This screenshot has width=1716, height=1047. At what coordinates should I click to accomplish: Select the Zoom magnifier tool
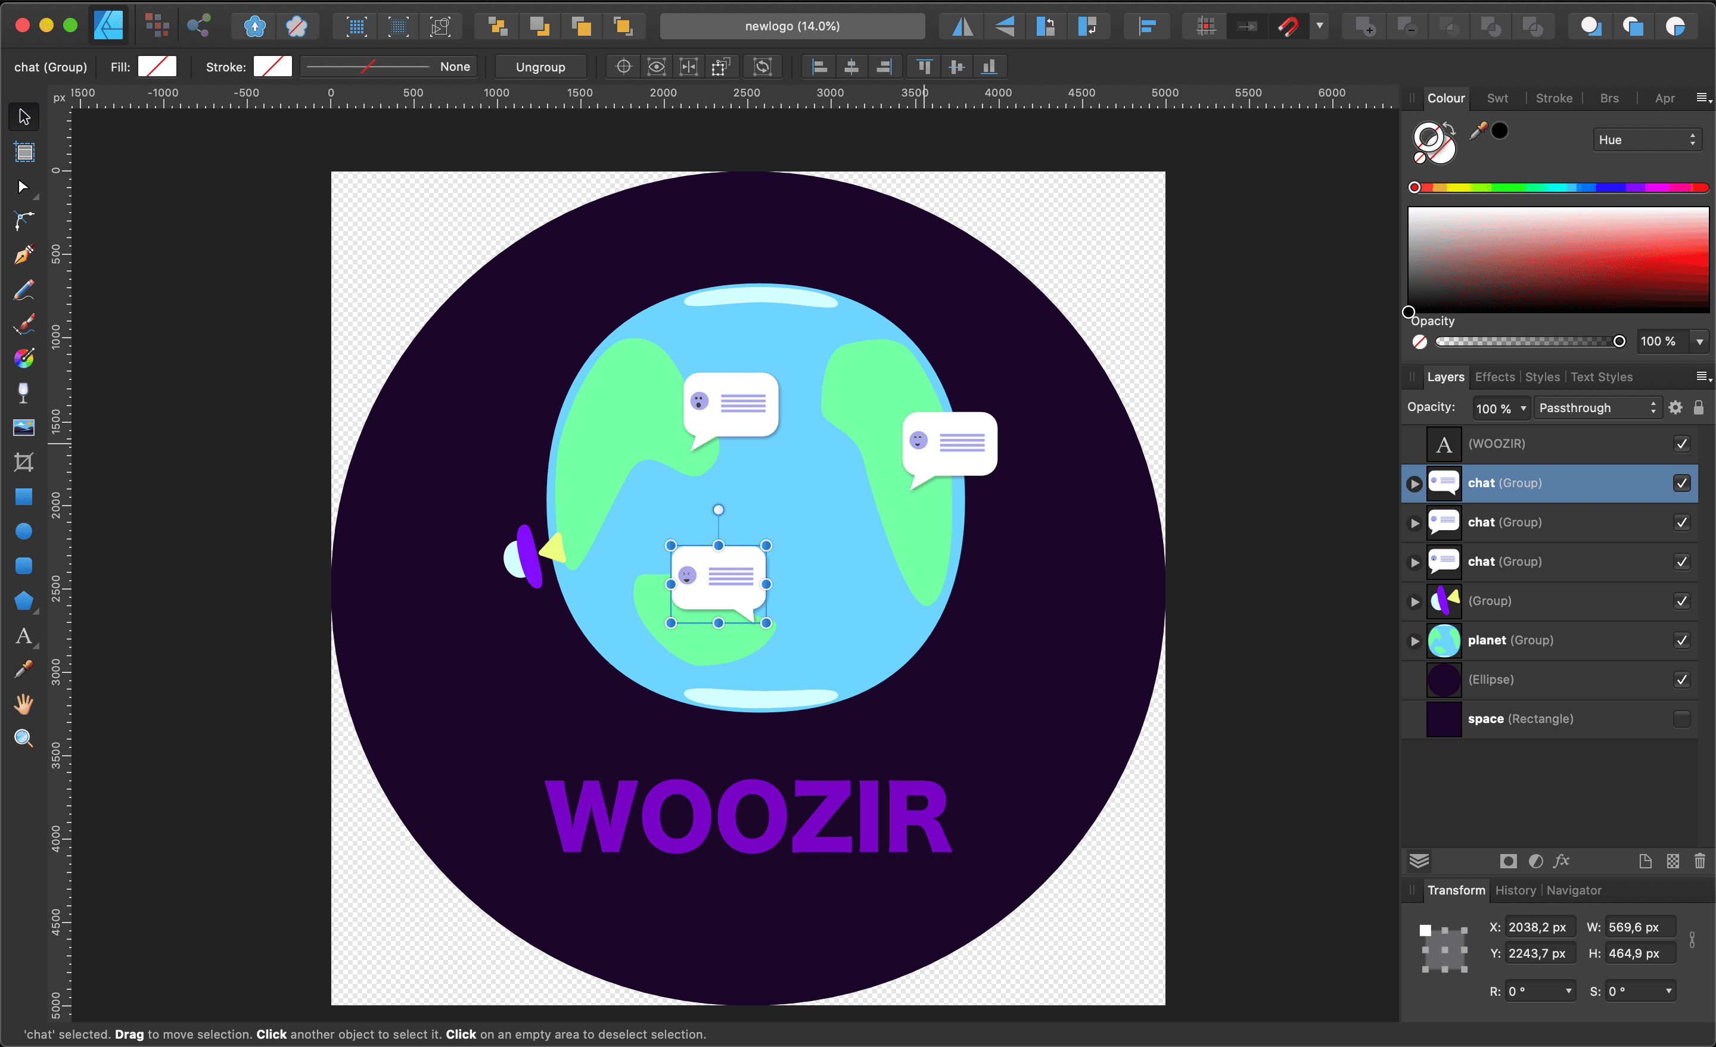click(x=24, y=738)
